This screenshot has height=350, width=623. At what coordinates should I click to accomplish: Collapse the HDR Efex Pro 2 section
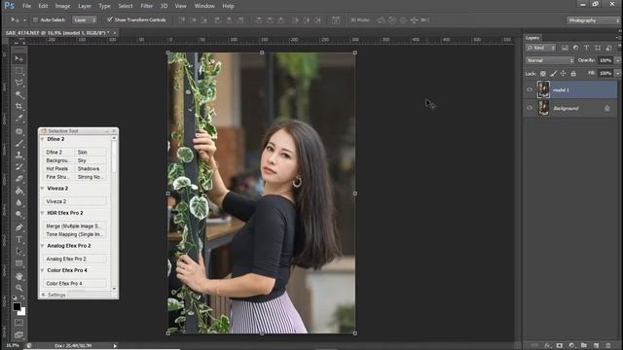pyautogui.click(x=43, y=213)
